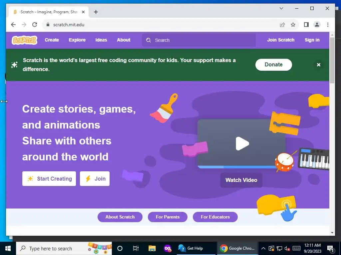Image resolution: width=341 pixels, height=255 pixels.
Task: Open Chrome side panel icon
Action: 306,25
